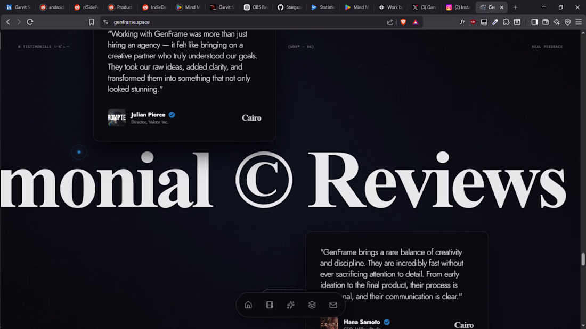This screenshot has height=329, width=586.
Task: Open Brave VPN shield icon
Action: point(567,22)
